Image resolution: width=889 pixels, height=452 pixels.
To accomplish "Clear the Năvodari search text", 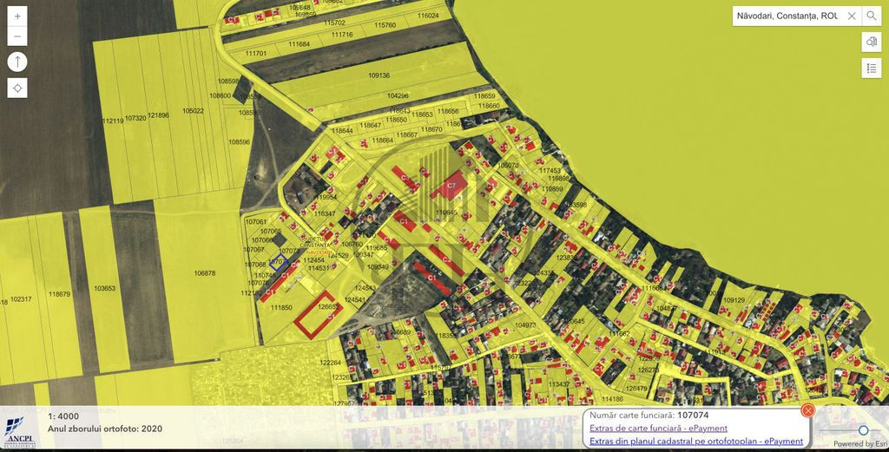I will coord(852,16).
